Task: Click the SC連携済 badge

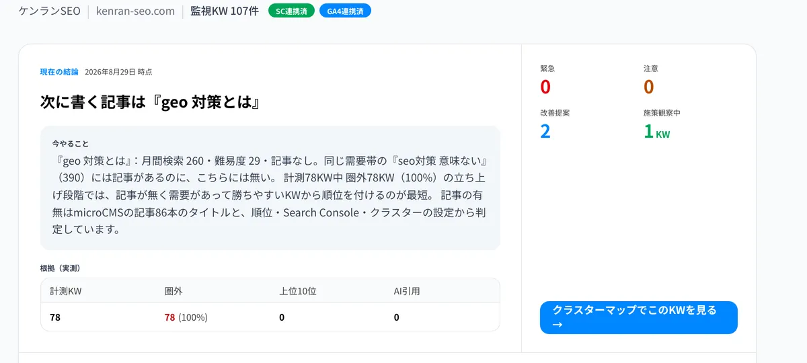Action: (291, 11)
